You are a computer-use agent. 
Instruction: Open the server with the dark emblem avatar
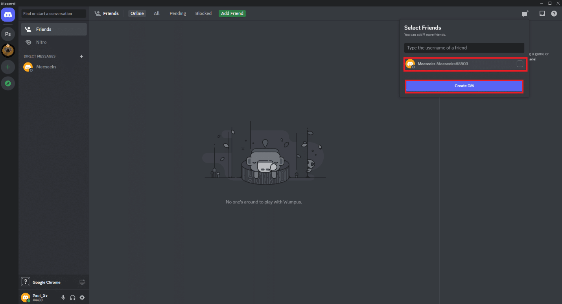click(x=8, y=50)
